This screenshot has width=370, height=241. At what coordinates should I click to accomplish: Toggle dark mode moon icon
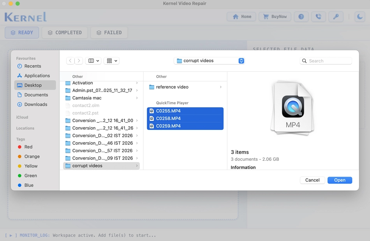pos(360,16)
